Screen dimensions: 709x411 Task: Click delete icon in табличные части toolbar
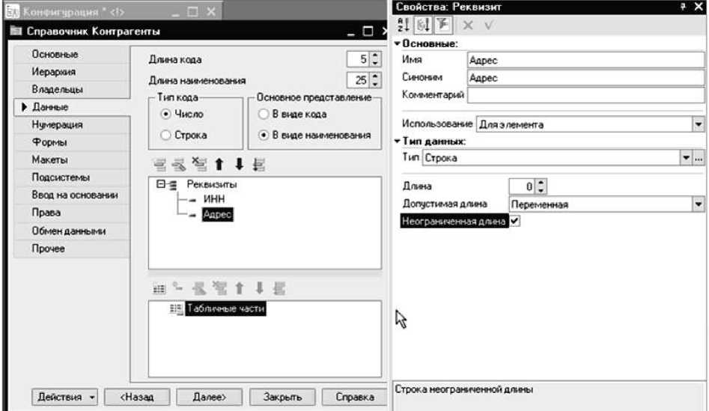tap(219, 287)
